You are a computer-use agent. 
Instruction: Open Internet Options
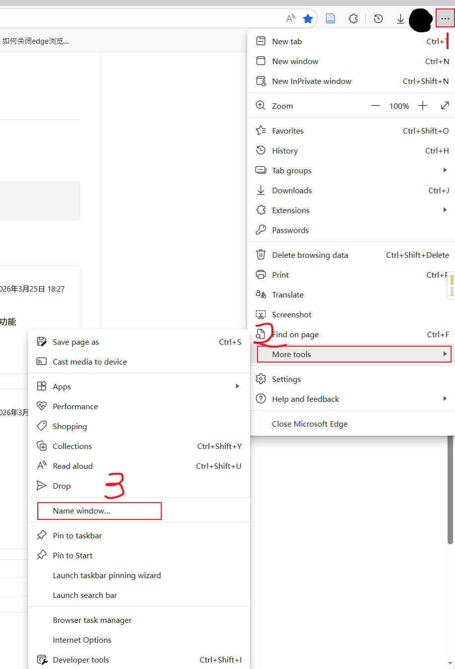pos(139,640)
